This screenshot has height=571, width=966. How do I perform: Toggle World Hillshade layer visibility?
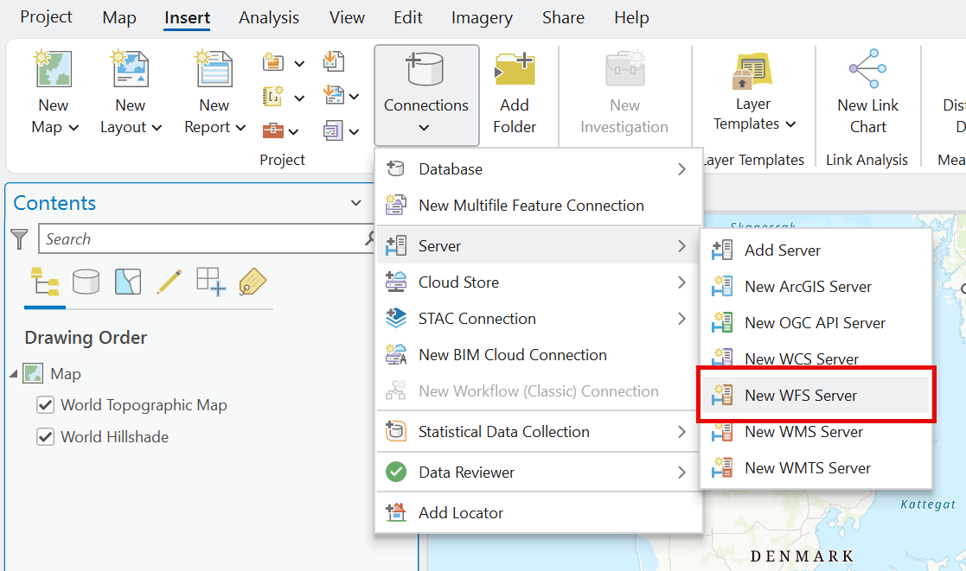[46, 437]
